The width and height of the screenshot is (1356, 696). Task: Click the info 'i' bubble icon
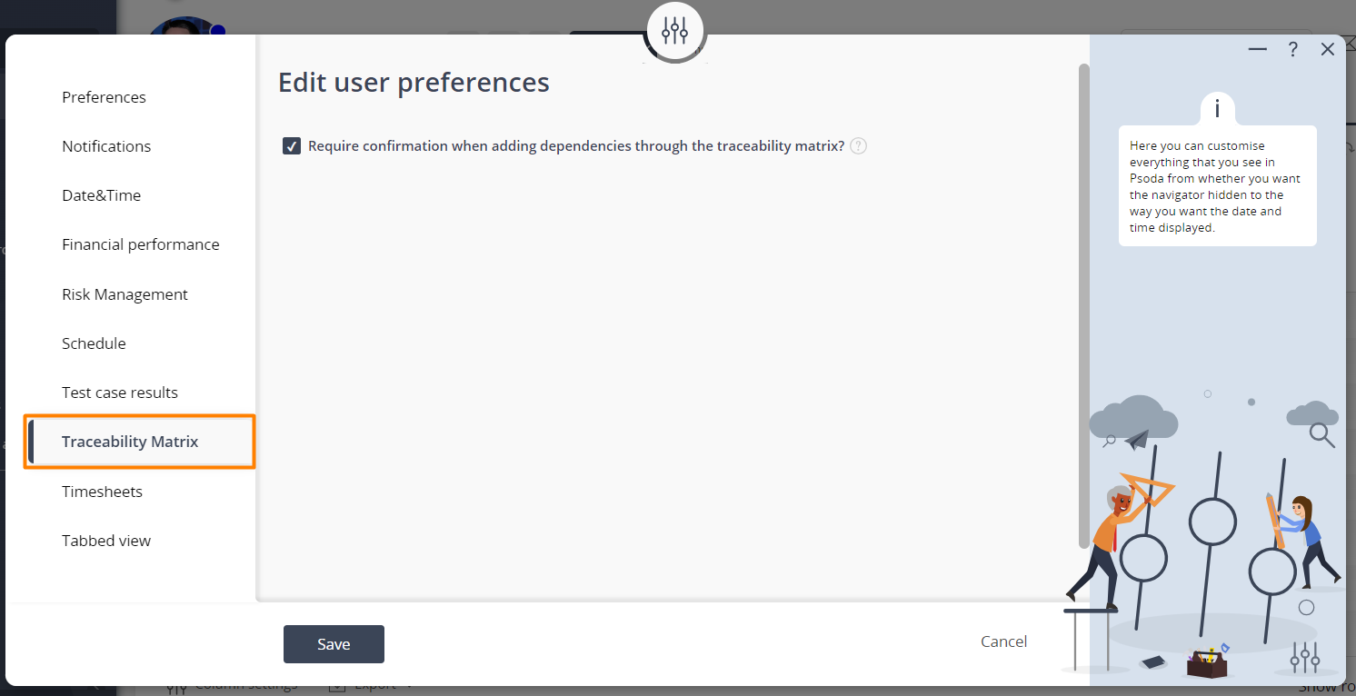(1217, 108)
